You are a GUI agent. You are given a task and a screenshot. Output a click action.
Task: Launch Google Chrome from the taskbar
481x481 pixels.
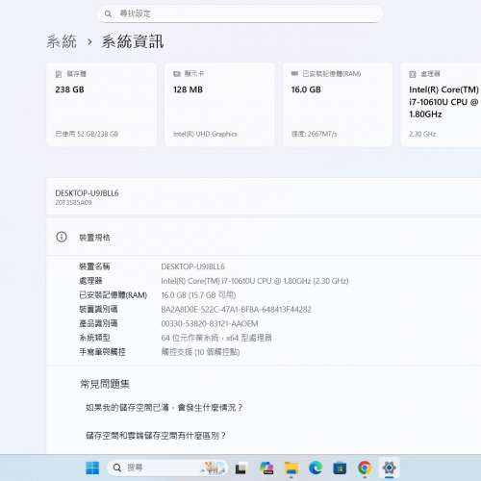[365, 468]
